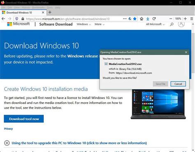Screen dimensions: 195x152
Task: Reset zoom level showing 100%
Action: coord(178,19)
